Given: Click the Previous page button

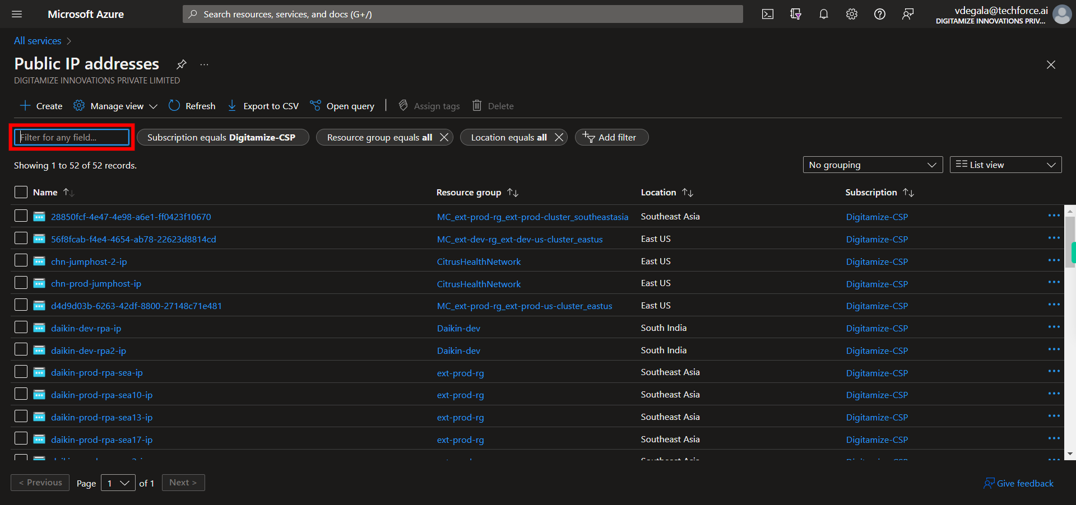Looking at the screenshot, I should (x=40, y=483).
